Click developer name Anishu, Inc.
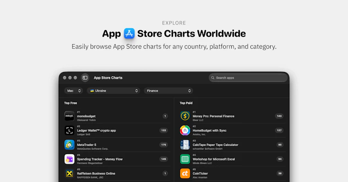 point(199,135)
